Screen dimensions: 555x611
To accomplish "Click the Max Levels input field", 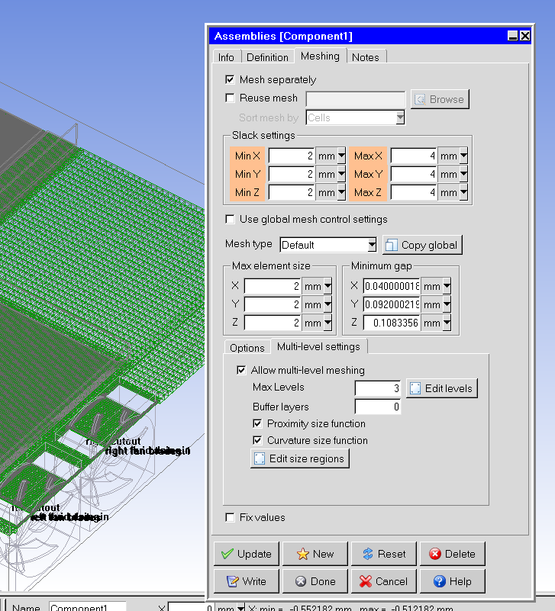I will [x=378, y=388].
